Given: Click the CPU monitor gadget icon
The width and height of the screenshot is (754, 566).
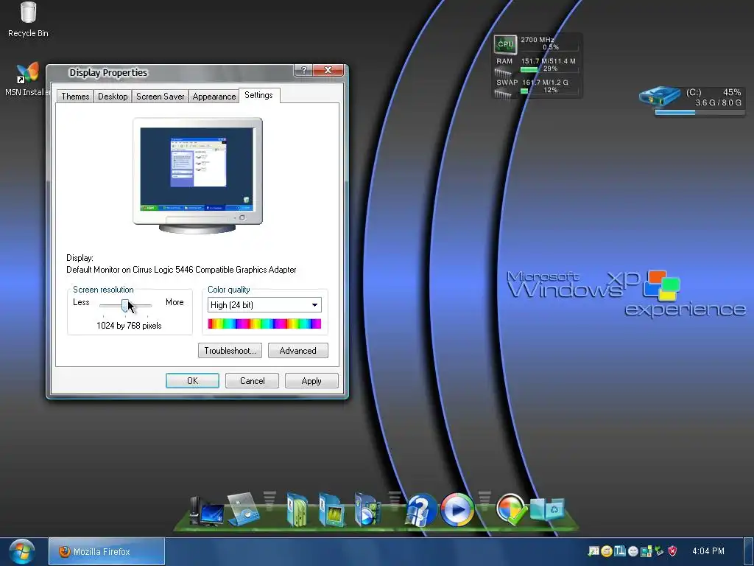Looking at the screenshot, I should click(505, 43).
